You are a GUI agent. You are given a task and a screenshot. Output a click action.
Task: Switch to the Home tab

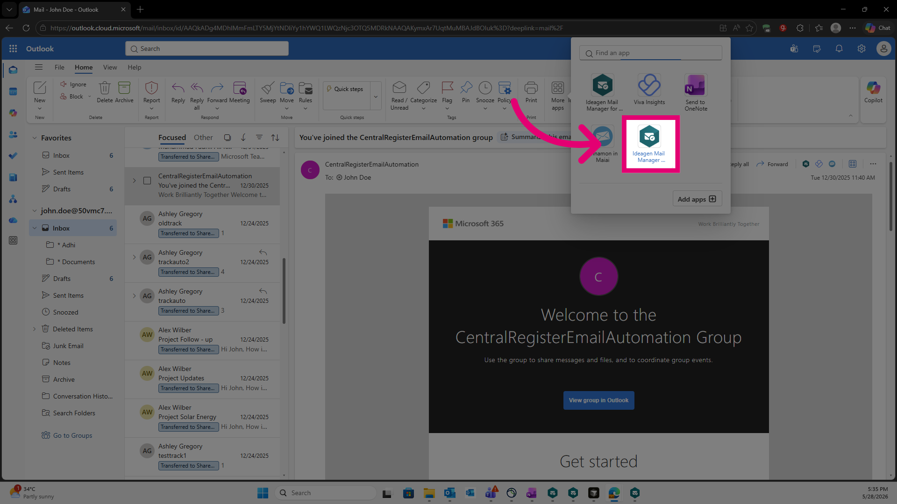[x=84, y=67]
